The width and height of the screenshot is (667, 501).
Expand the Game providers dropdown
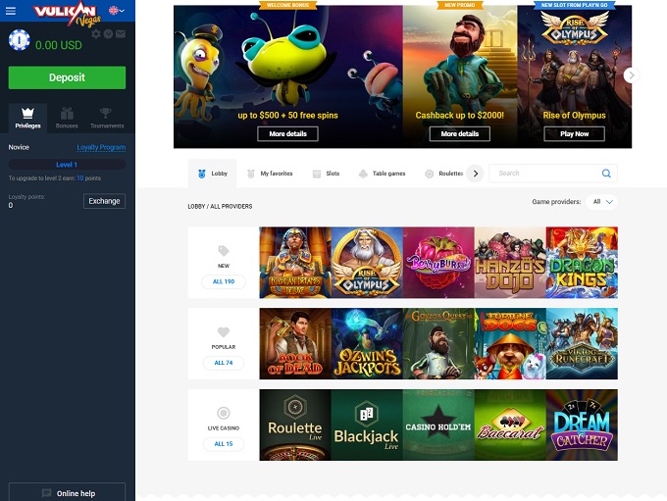[x=602, y=202]
